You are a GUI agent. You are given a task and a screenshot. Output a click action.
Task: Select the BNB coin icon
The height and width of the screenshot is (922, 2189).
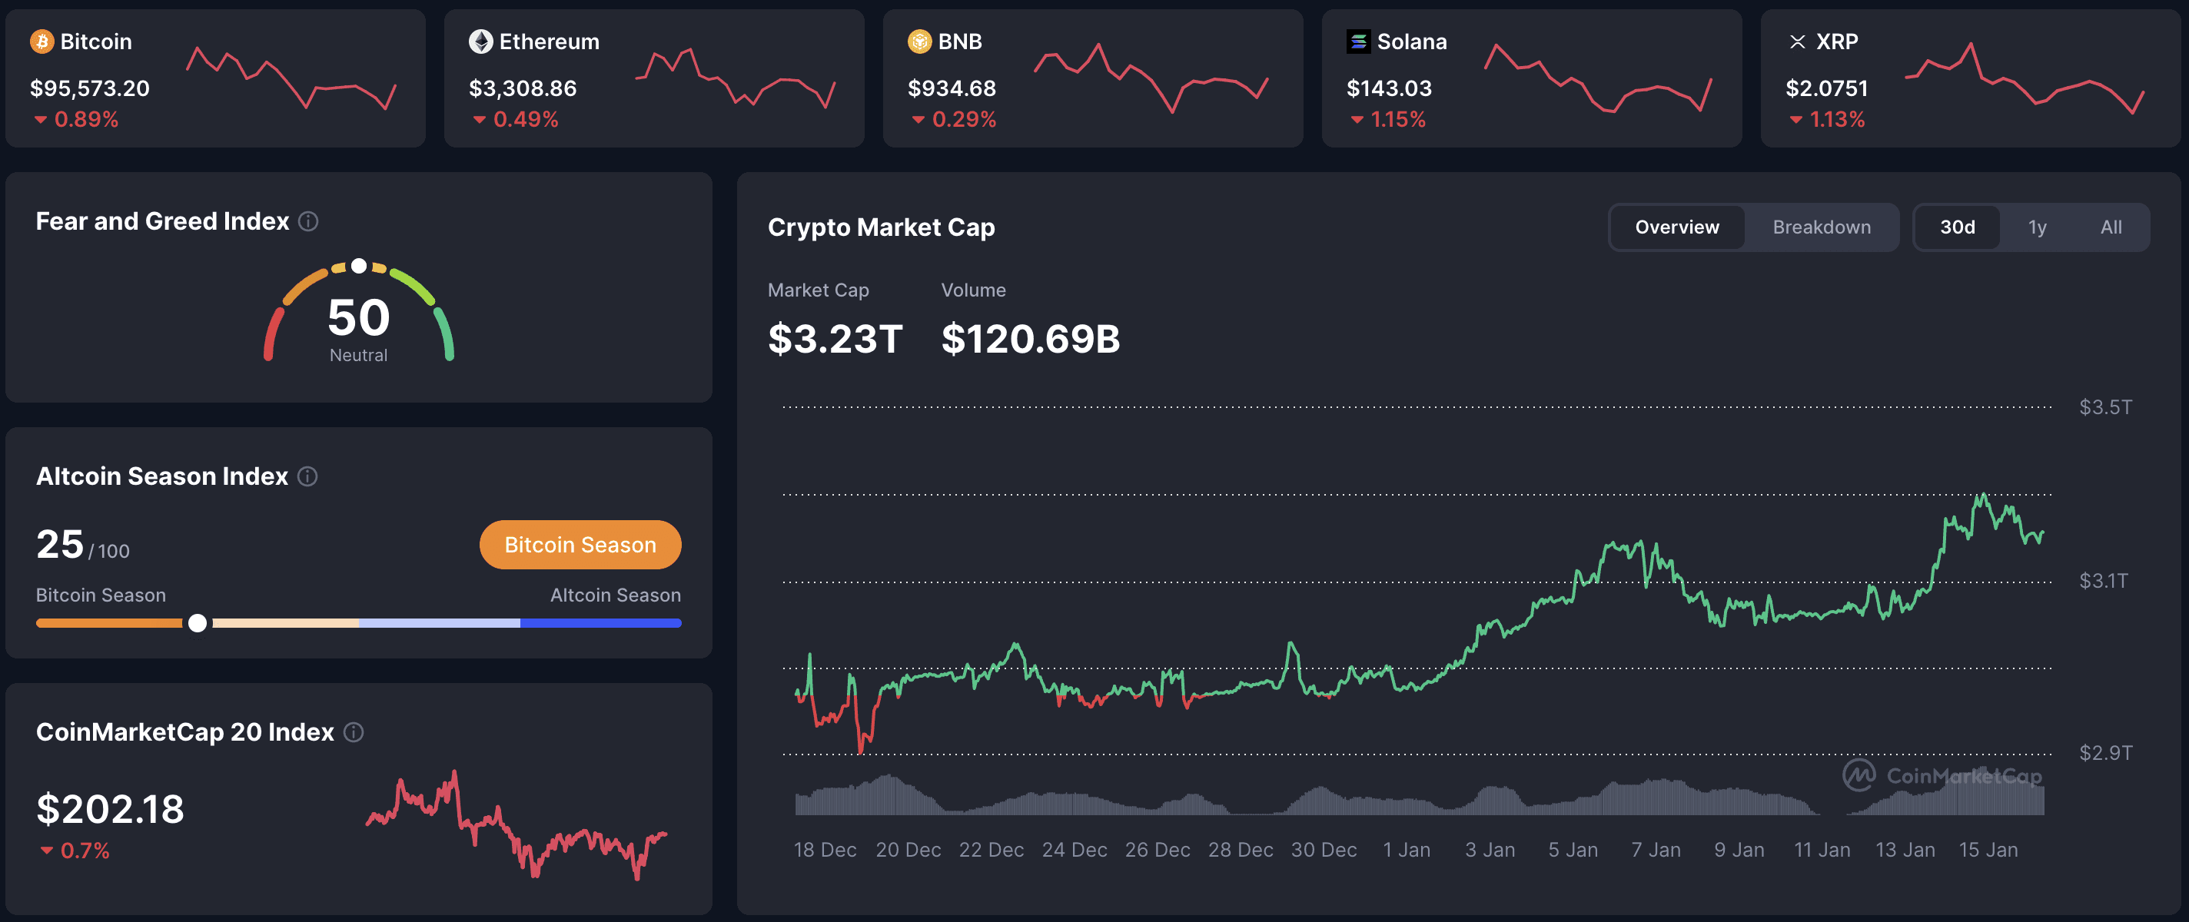pyautogui.click(x=918, y=41)
